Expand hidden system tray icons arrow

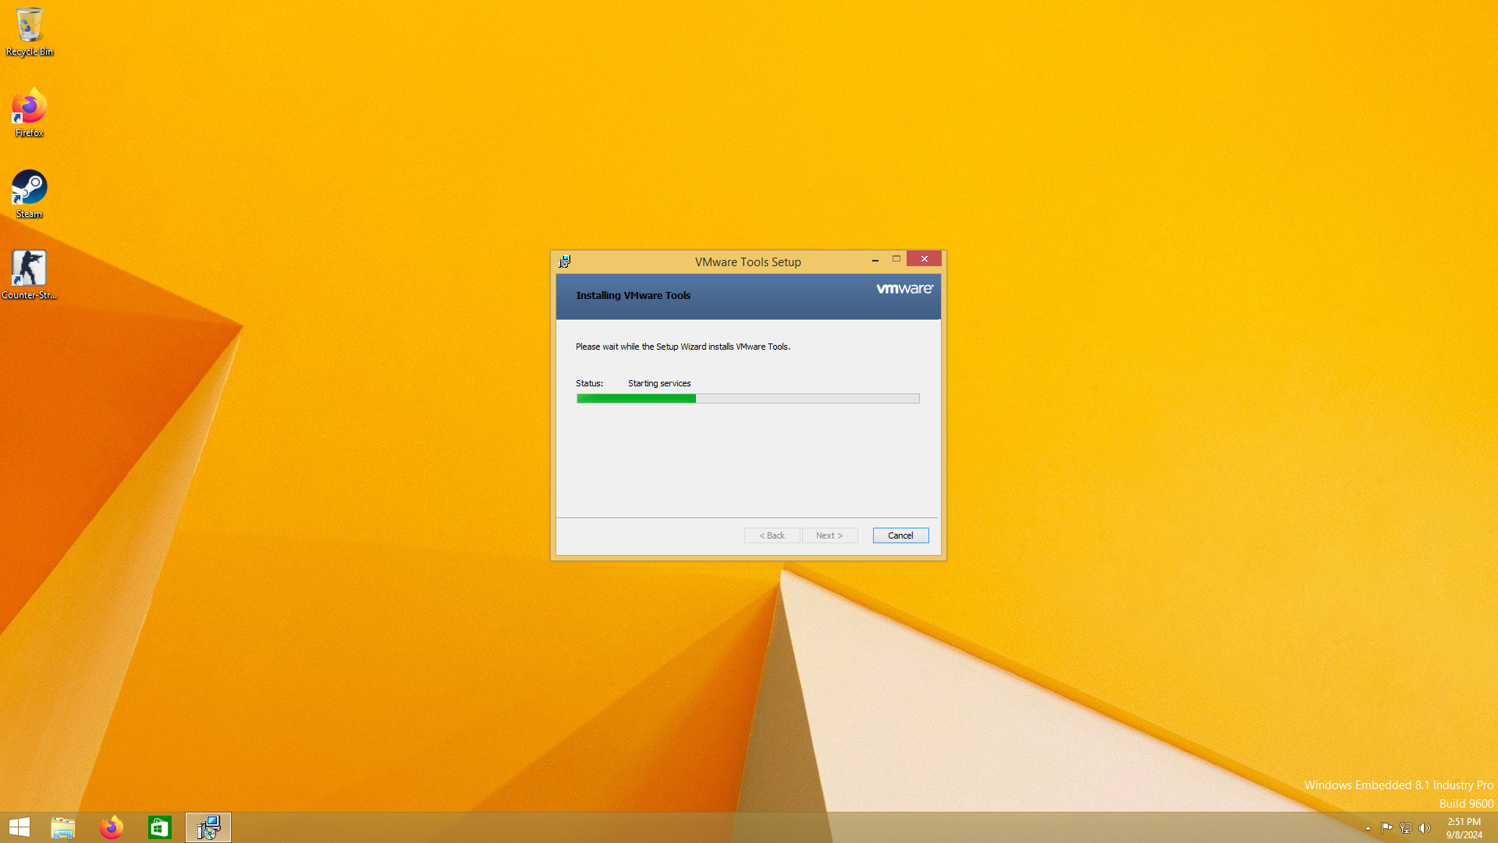pyautogui.click(x=1368, y=828)
